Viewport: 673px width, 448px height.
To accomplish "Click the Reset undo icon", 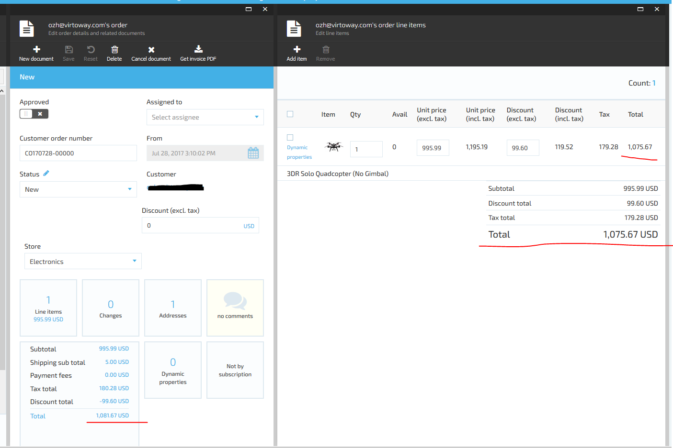I will click(91, 49).
